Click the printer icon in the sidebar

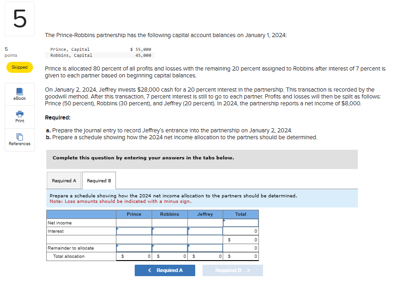point(19,114)
